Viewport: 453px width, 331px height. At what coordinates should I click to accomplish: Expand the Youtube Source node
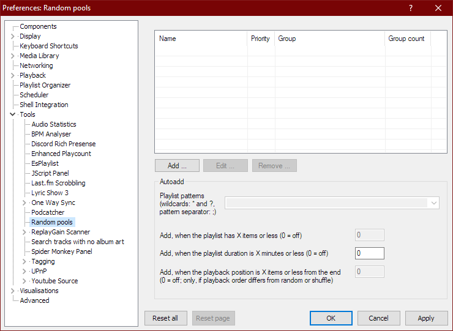tap(24, 281)
